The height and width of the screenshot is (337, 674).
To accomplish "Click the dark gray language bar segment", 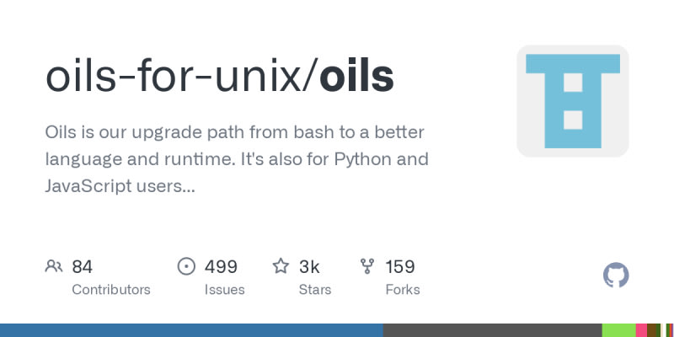I will pyautogui.click(x=493, y=330).
